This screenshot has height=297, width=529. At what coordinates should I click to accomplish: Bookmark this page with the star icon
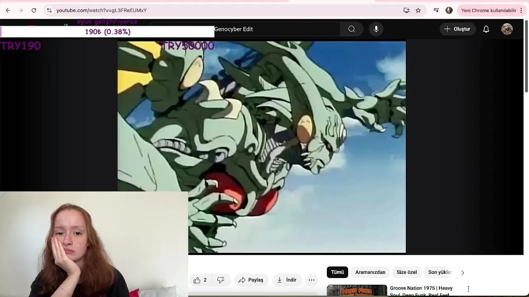[418, 10]
